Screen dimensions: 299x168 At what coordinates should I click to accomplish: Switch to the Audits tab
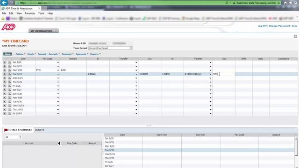(x=40, y=130)
